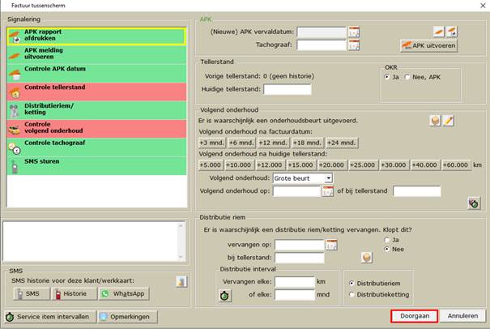
Task: Click the timer icon in Distributie interval
Action: 224,296
